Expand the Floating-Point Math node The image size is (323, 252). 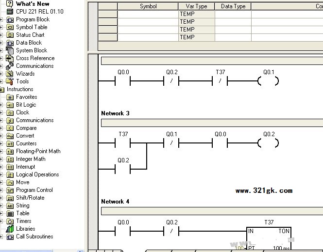point(1,151)
